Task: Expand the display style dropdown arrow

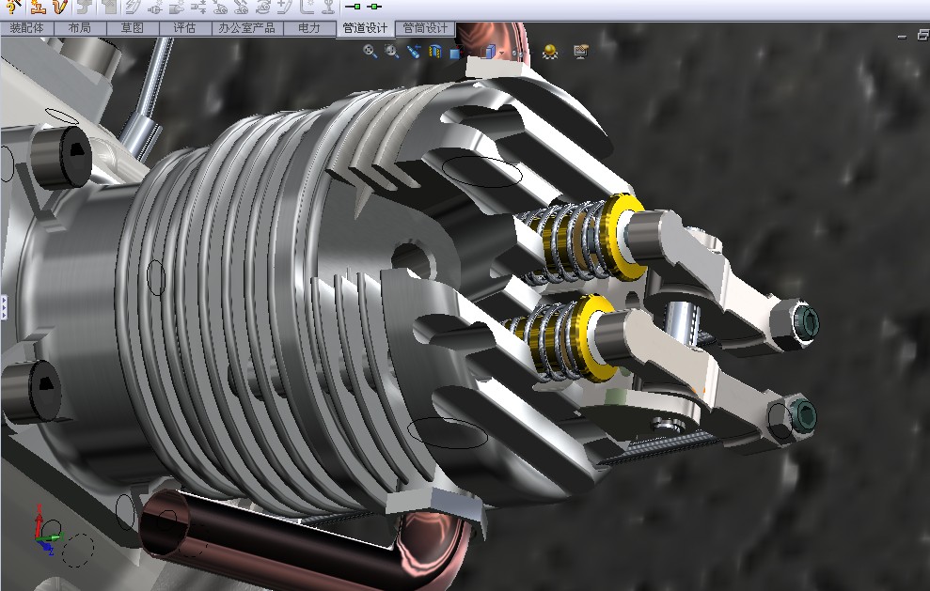Action: [x=502, y=54]
